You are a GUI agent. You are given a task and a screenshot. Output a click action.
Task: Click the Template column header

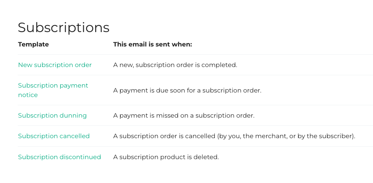(x=33, y=44)
